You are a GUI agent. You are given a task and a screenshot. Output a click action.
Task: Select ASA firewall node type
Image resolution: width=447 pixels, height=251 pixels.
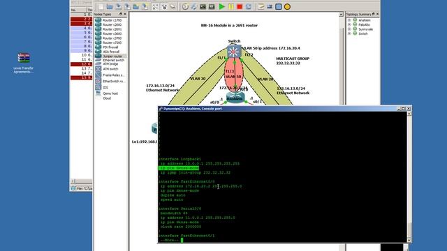click(110, 52)
